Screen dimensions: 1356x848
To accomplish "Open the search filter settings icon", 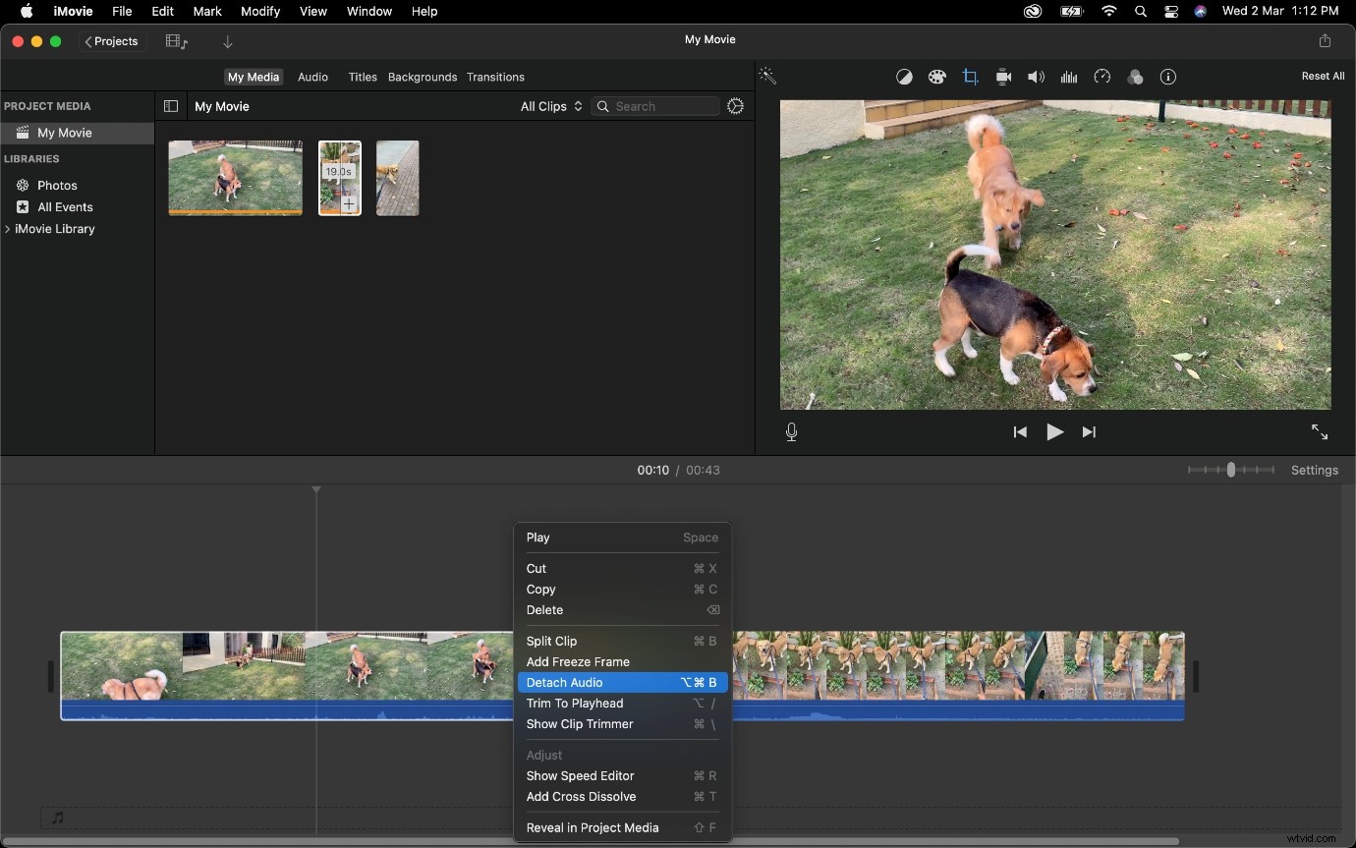I will tap(736, 106).
